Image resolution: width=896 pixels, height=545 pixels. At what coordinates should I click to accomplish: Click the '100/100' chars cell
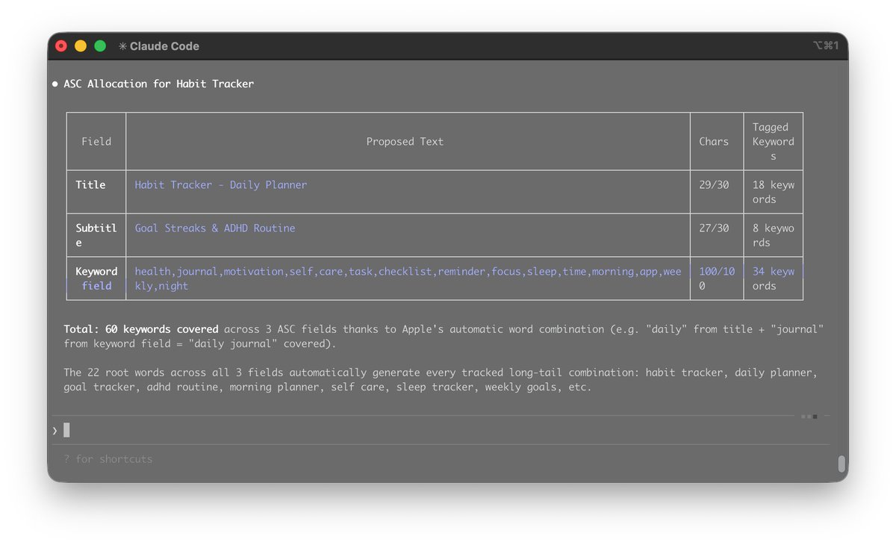(x=717, y=278)
